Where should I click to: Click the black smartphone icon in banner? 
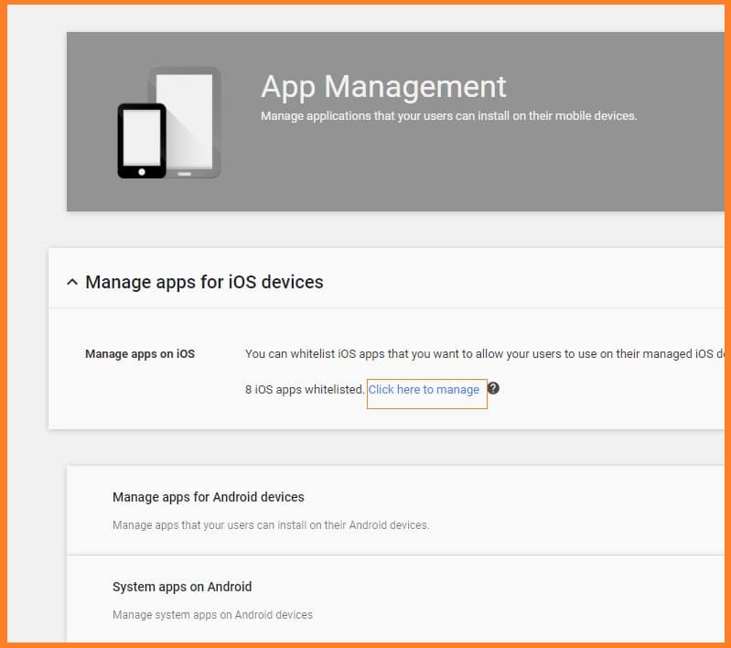pyautogui.click(x=142, y=141)
